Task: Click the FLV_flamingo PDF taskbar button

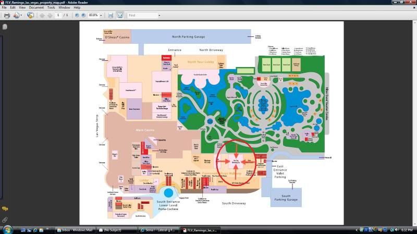Action: point(200,230)
